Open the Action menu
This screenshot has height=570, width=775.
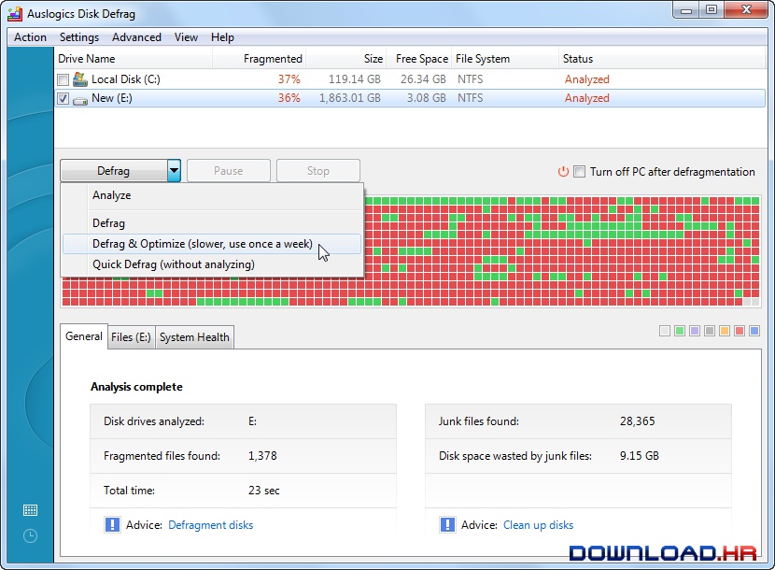[30, 37]
